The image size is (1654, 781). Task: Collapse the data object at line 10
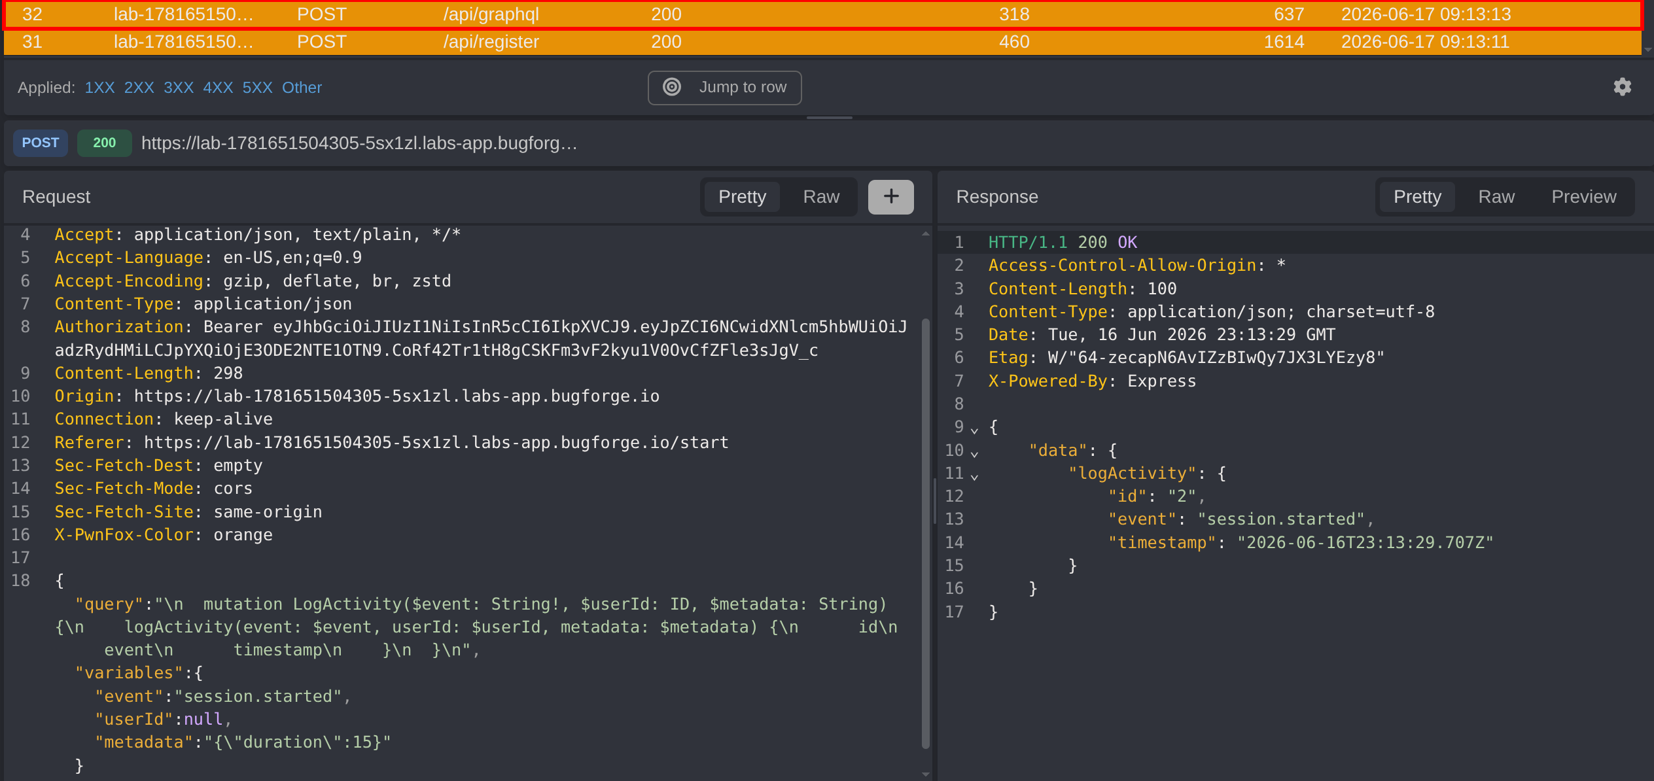pos(974,453)
